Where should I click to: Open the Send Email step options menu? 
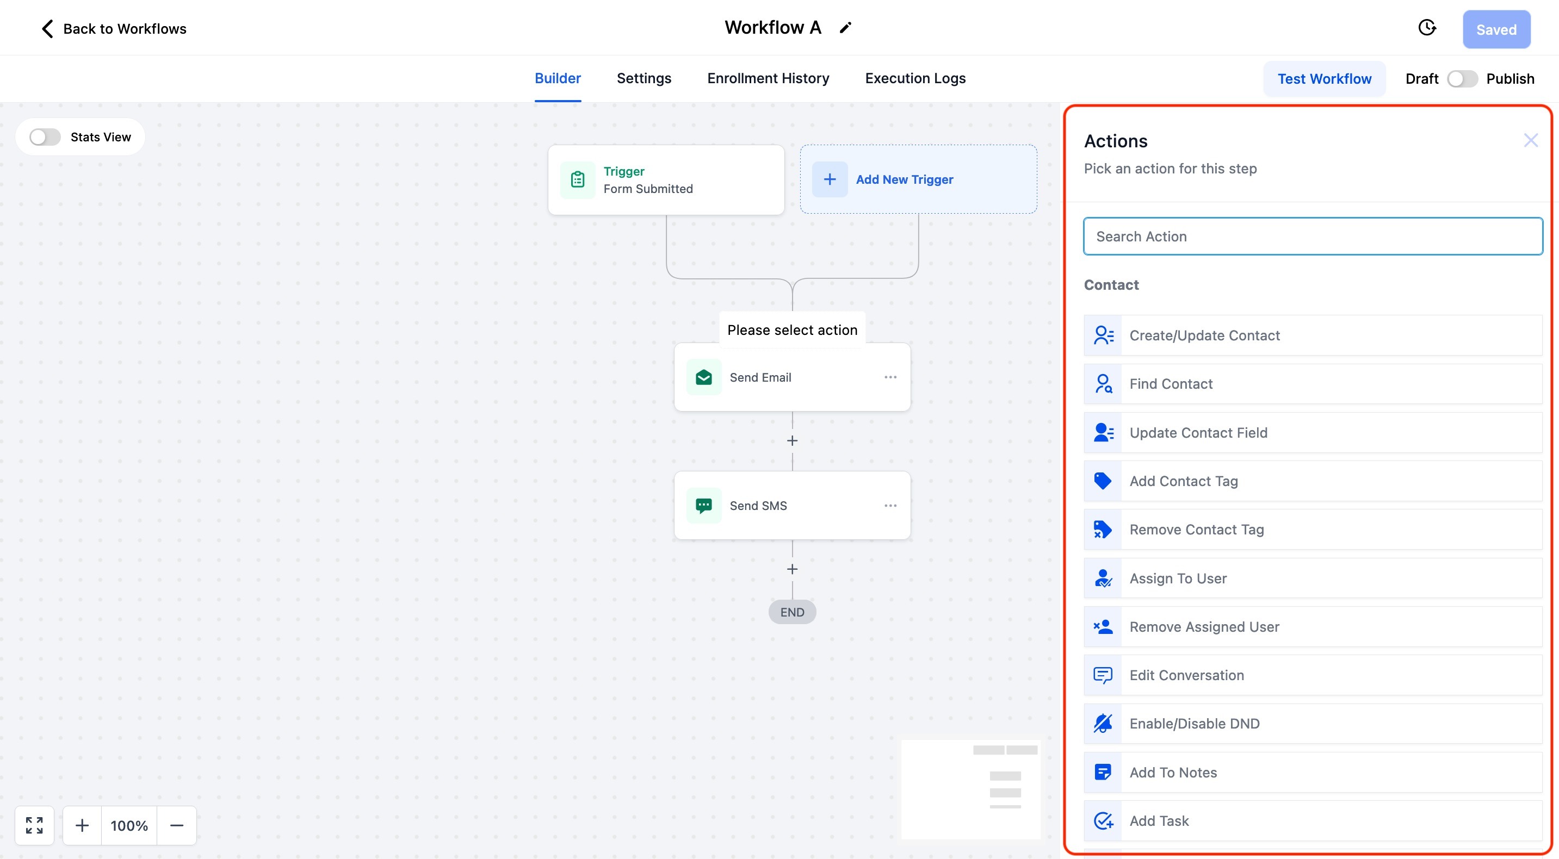point(890,377)
